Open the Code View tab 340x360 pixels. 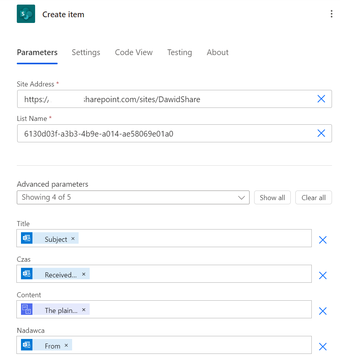[134, 52]
